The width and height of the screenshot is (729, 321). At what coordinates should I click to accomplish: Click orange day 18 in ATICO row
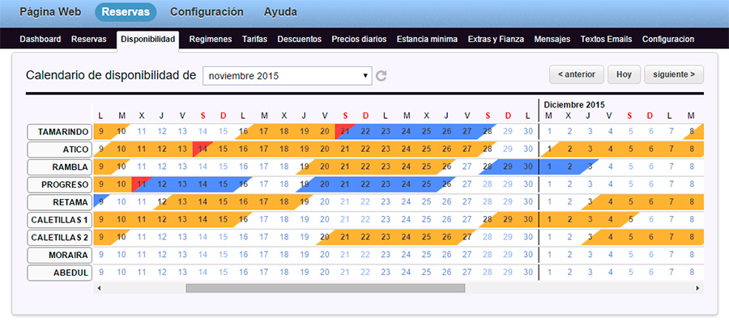[x=284, y=149]
